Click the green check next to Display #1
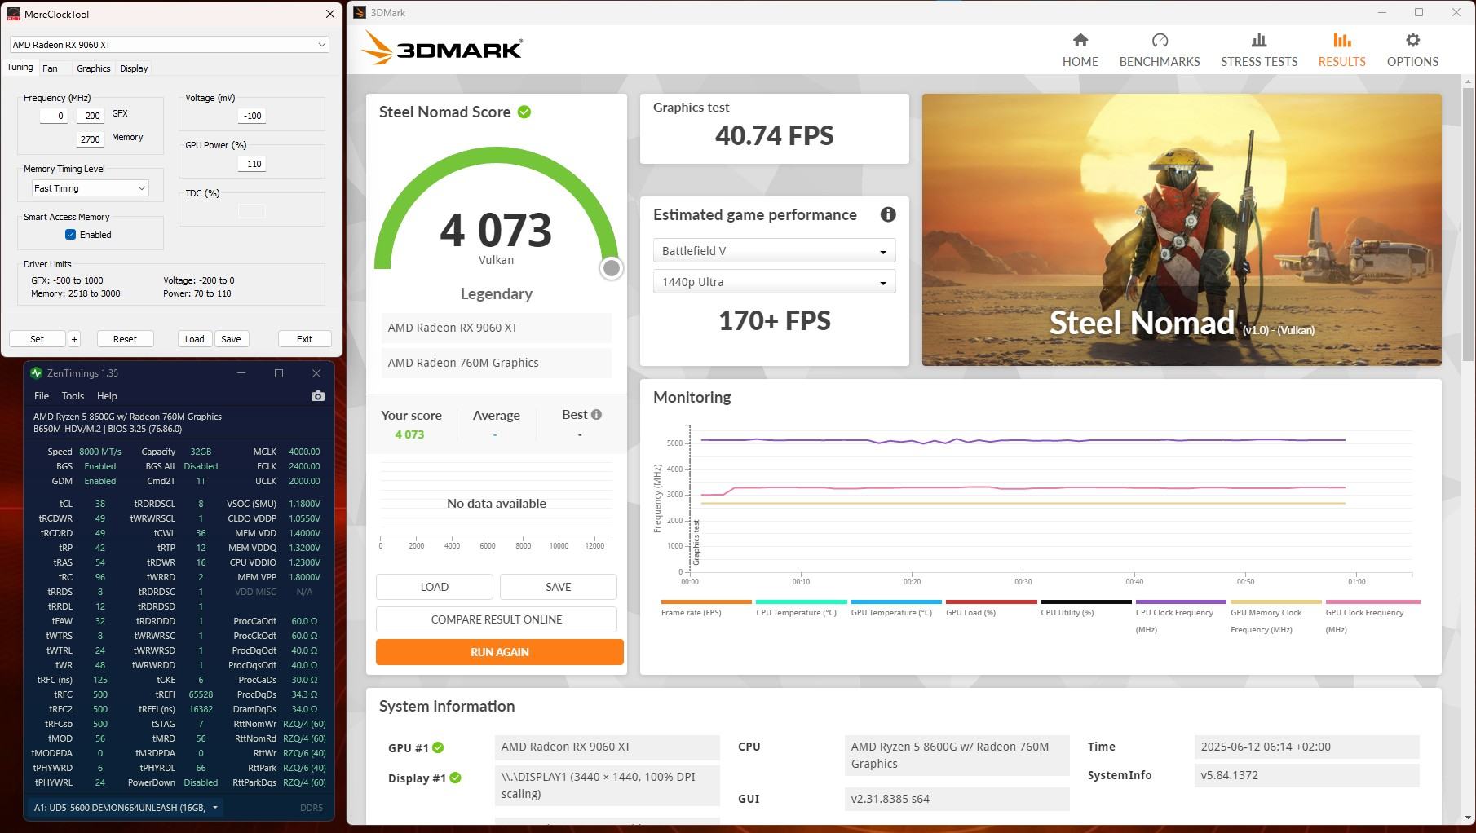The image size is (1476, 833). pyautogui.click(x=455, y=778)
